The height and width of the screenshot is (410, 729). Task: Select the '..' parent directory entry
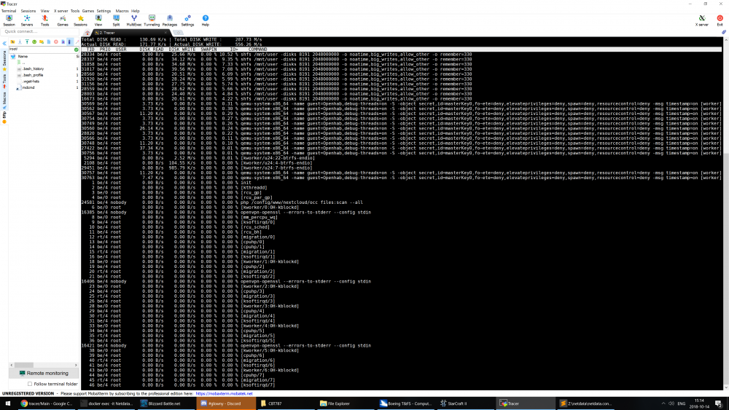coord(23,62)
